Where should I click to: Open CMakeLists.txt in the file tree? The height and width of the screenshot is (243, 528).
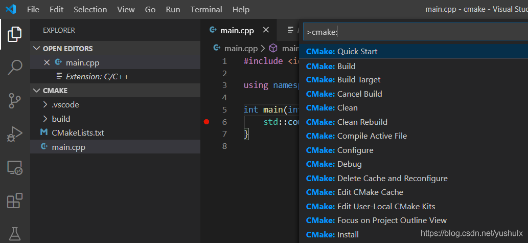[x=115, y=133]
